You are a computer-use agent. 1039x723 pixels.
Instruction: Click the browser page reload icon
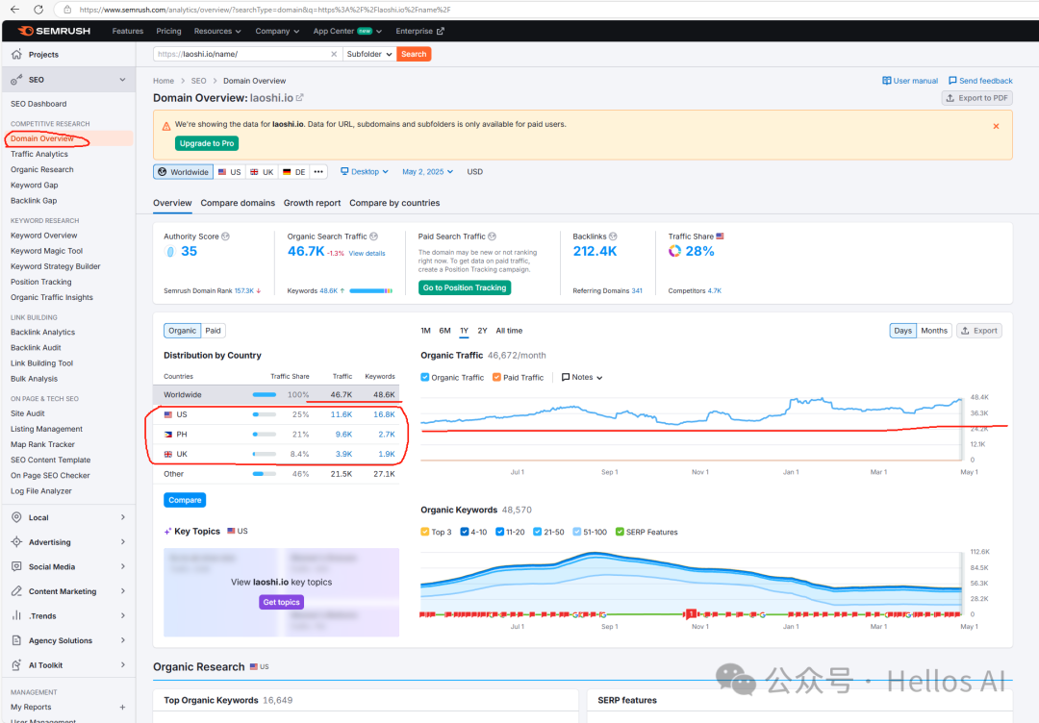point(38,9)
